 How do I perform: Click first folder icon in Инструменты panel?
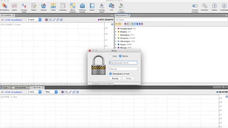[x=116, y=24]
